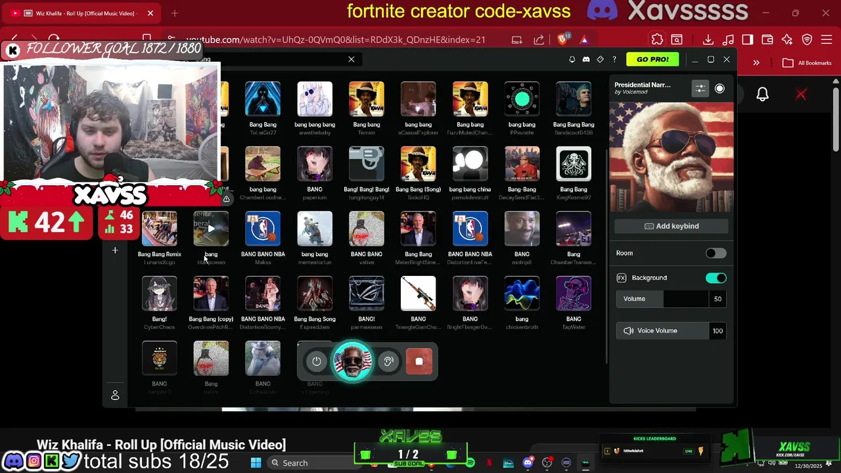The image size is (841, 473).
Task: Play Bang Bang (Song) by SickoHQ
Action: (419, 164)
